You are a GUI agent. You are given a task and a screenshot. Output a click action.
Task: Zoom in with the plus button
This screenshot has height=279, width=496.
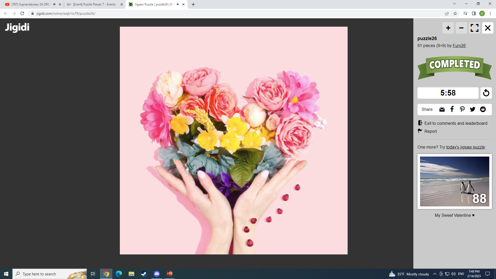pos(448,28)
